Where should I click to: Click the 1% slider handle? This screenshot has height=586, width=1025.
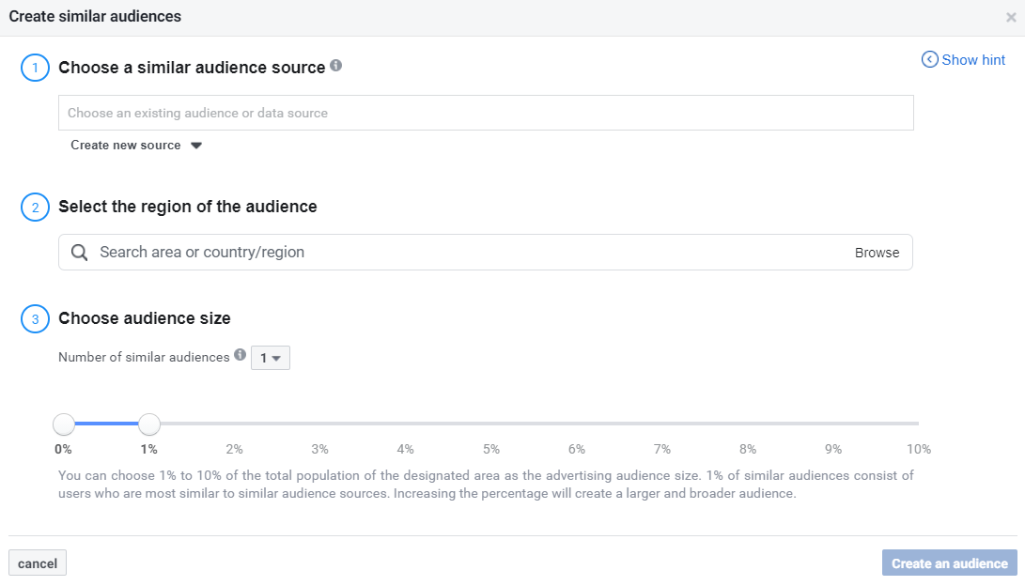click(149, 424)
